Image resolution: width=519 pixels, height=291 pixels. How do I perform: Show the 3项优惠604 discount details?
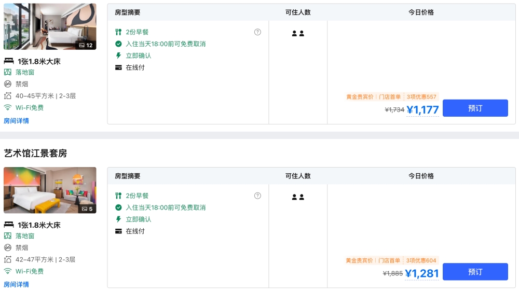[421, 260]
